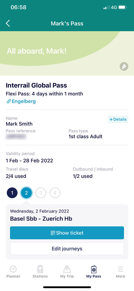Open the More hamburger menu icon
This screenshot has height=291, width=134.
tap(120, 269)
